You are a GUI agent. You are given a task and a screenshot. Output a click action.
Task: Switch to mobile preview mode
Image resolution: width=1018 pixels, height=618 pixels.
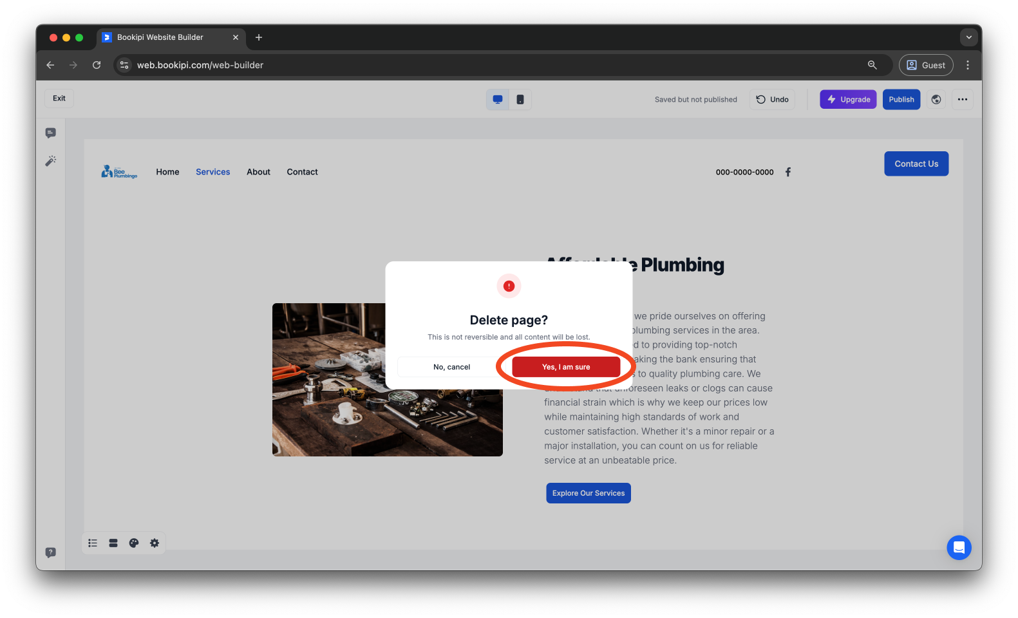tap(520, 100)
